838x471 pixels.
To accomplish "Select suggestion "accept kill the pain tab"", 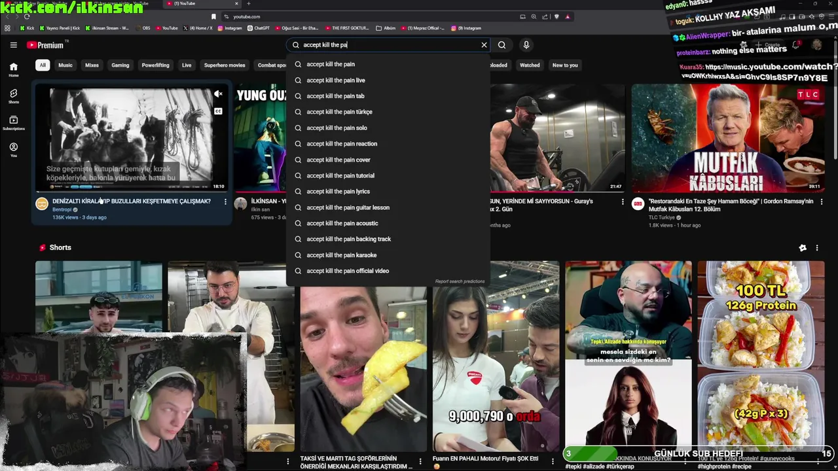I will (x=388, y=96).
